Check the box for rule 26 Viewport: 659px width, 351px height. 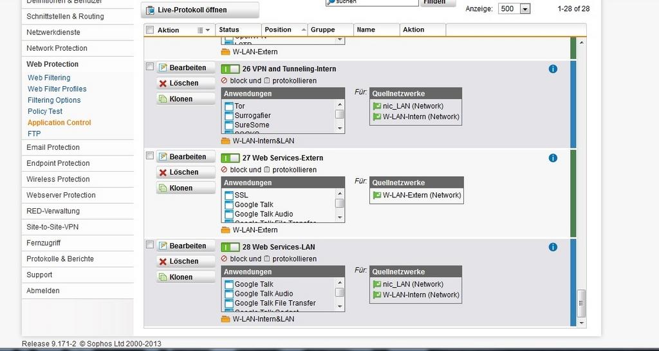pos(149,66)
